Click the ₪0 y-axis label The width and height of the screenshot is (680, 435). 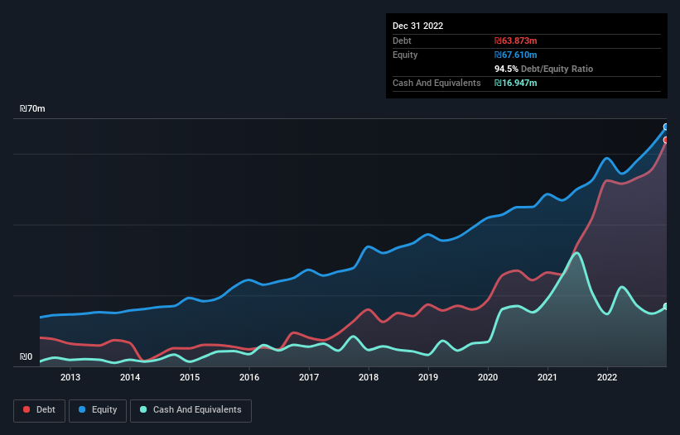pos(26,356)
